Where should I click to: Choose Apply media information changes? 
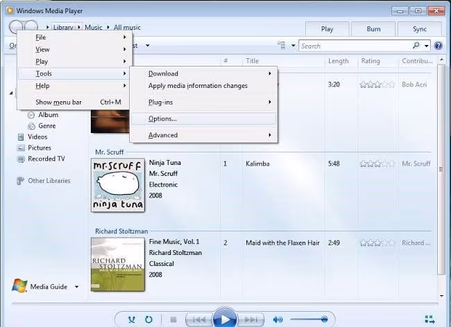[x=203, y=85]
